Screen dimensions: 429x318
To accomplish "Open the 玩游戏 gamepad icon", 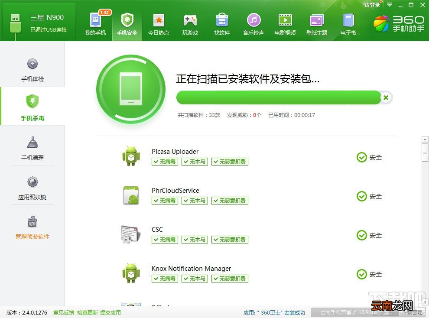I will [x=190, y=20].
